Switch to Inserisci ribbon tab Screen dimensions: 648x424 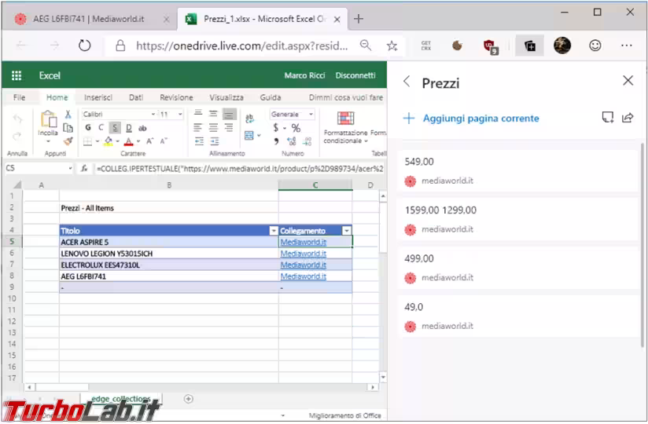pyautogui.click(x=98, y=97)
